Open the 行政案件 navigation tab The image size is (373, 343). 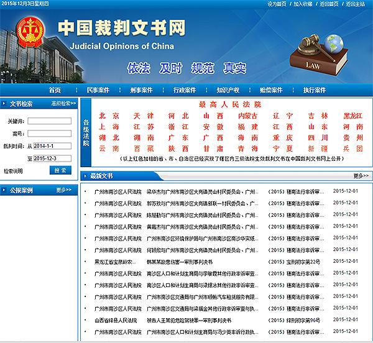click(185, 90)
